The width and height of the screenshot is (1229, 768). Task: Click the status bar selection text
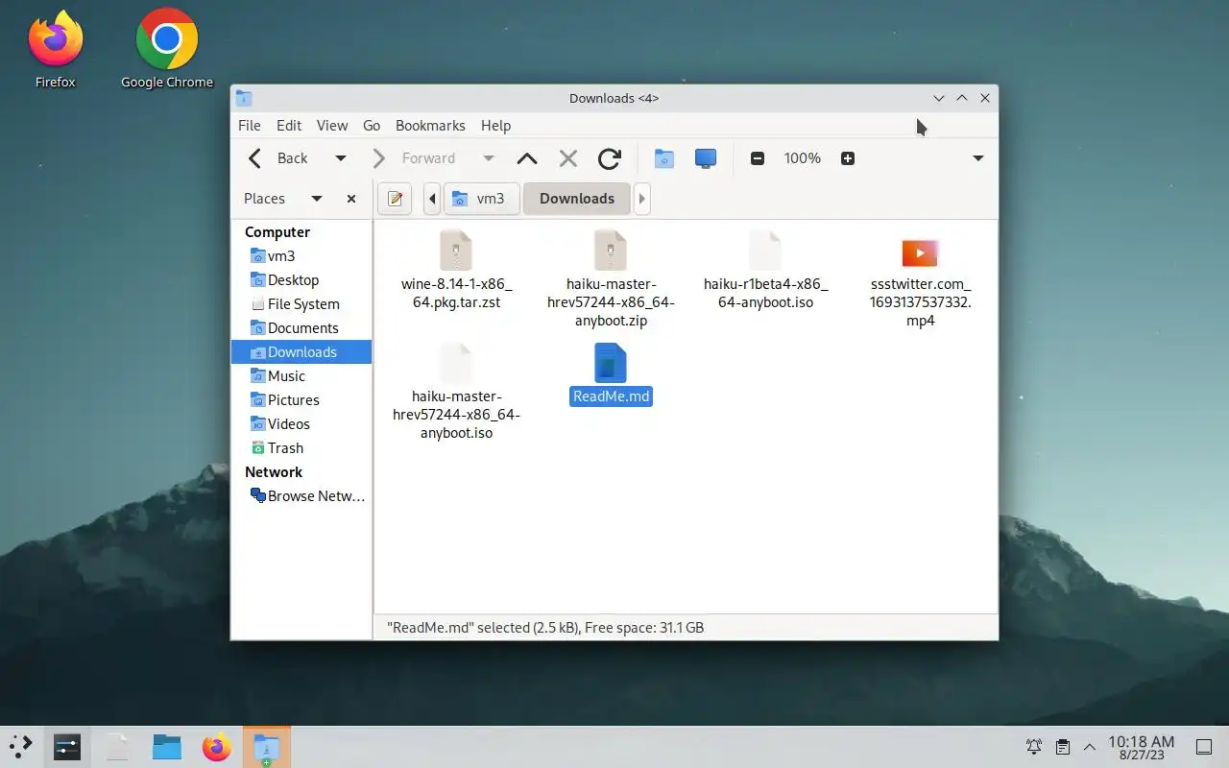[545, 628]
